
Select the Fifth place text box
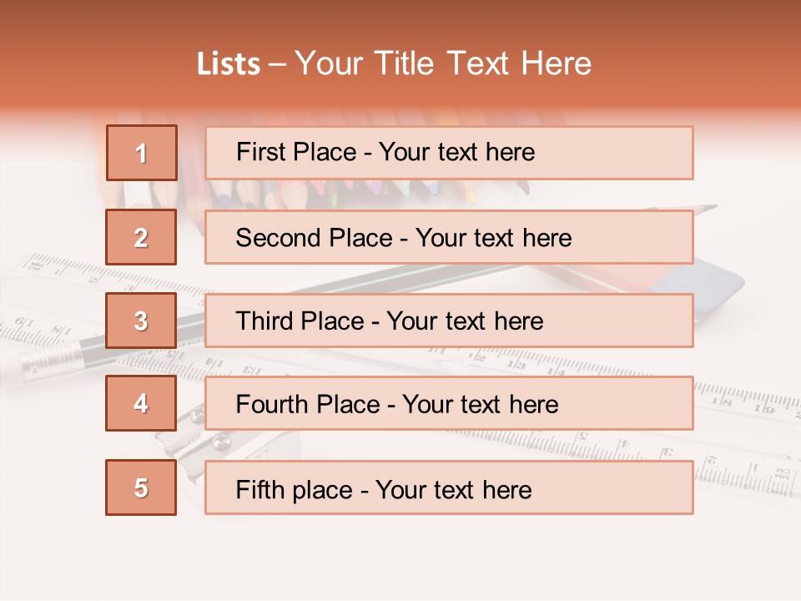coord(449,487)
